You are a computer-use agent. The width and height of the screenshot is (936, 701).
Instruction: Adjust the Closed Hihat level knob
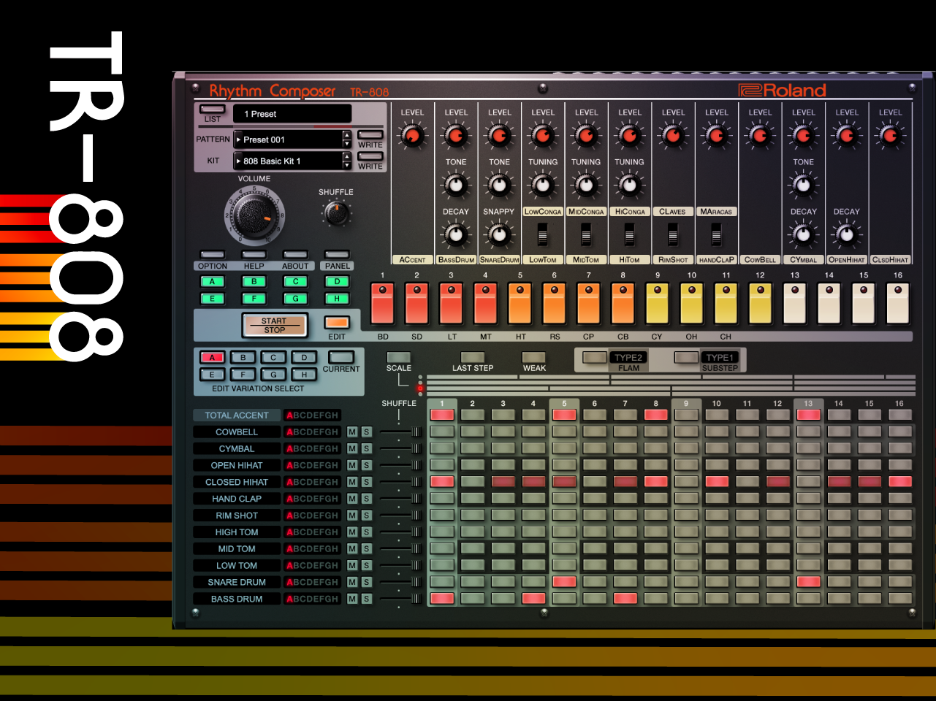click(890, 136)
